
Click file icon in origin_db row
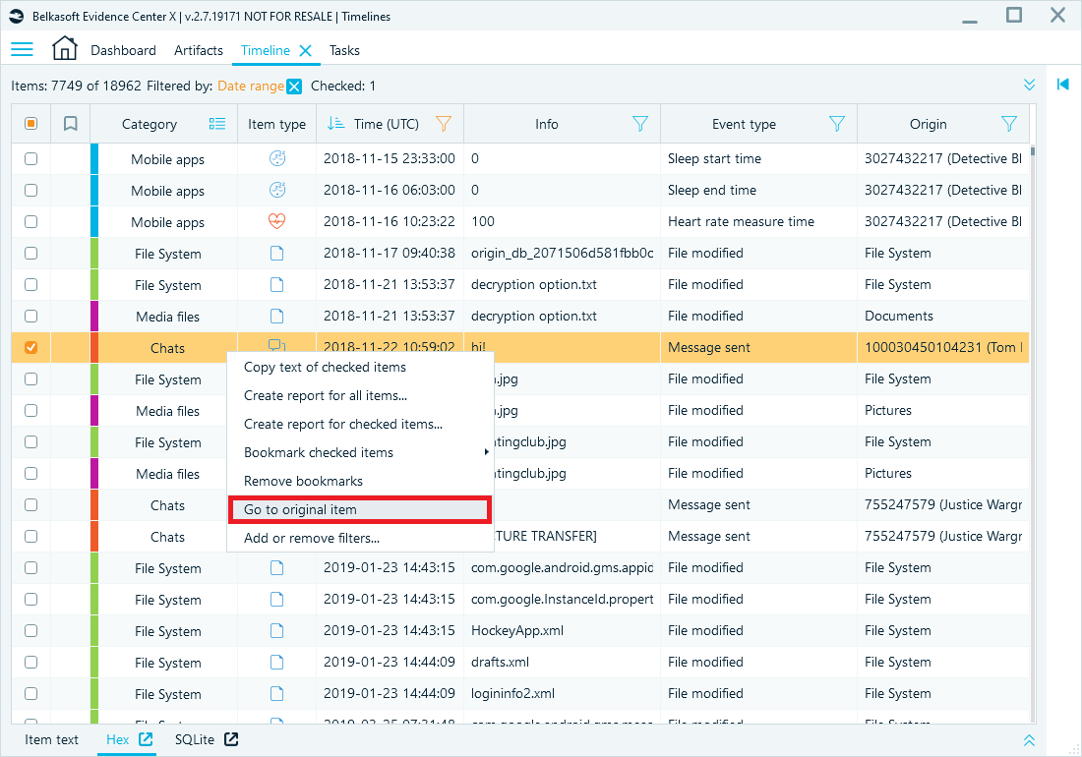(276, 253)
